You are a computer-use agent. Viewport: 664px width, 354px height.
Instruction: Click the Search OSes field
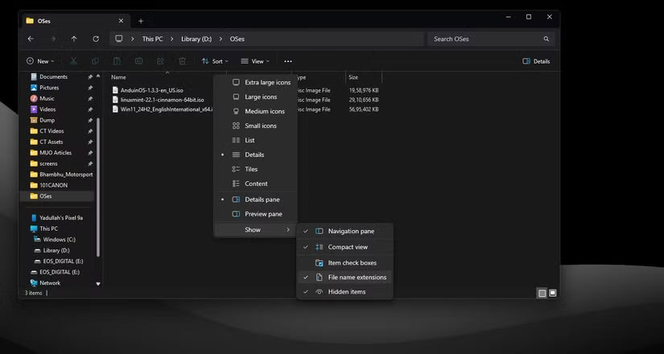coord(483,39)
